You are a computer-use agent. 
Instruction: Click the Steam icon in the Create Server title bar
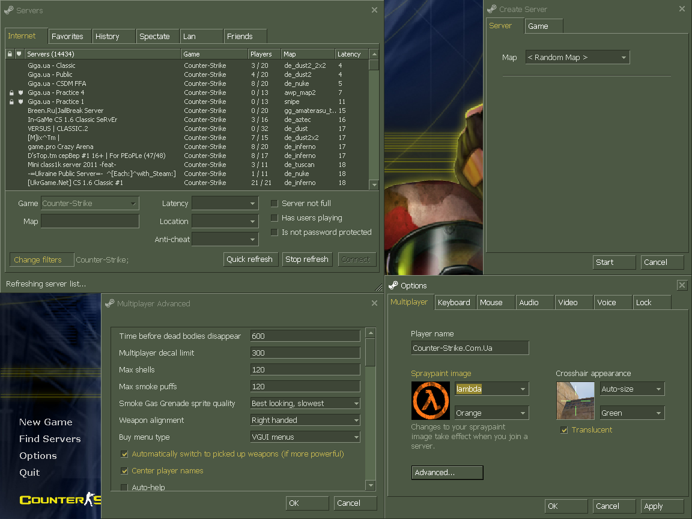pos(491,9)
